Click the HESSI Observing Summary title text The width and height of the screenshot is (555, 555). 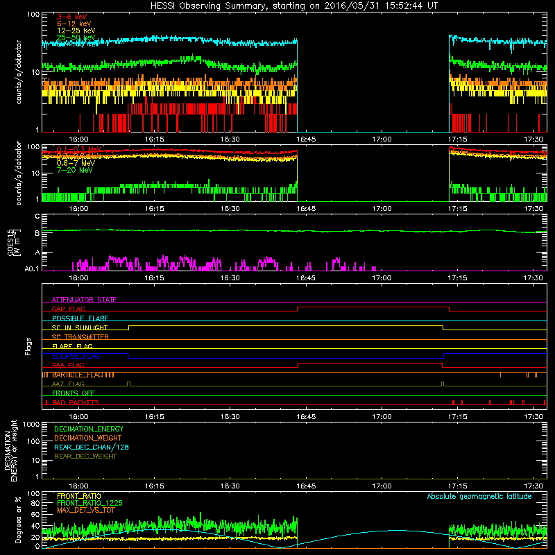coord(293,6)
